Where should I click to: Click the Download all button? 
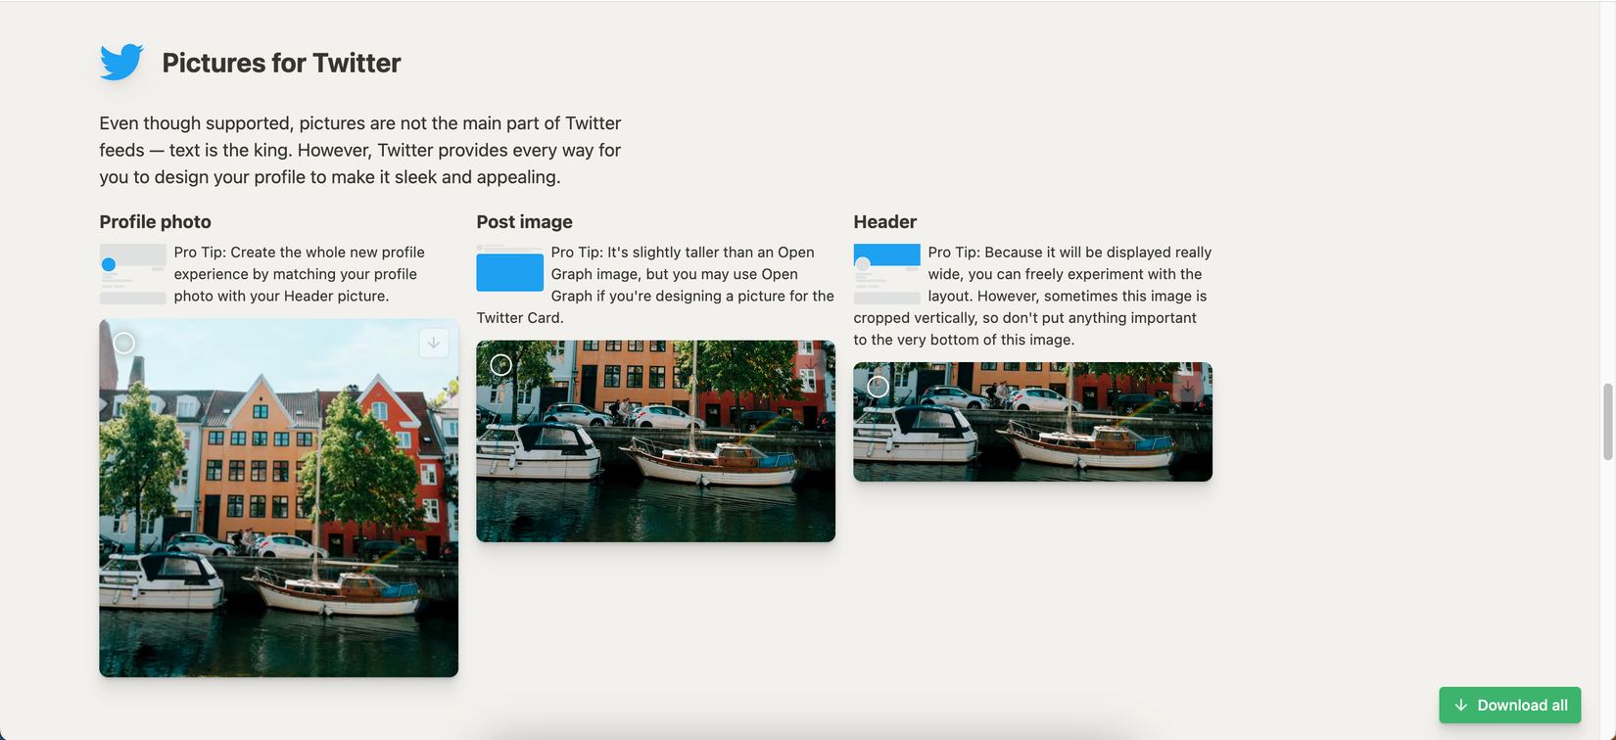[1509, 705]
